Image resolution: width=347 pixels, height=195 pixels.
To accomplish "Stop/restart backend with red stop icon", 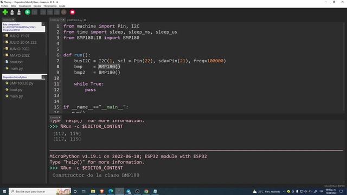I will click(x=72, y=12).
